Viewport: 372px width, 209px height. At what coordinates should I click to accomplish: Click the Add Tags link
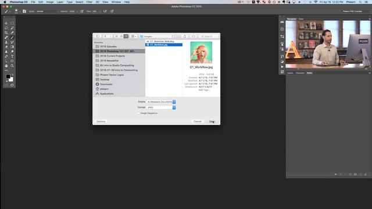(204, 90)
